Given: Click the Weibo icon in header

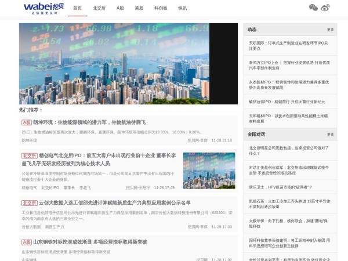Looking at the screenshot, I should click(x=325, y=8).
